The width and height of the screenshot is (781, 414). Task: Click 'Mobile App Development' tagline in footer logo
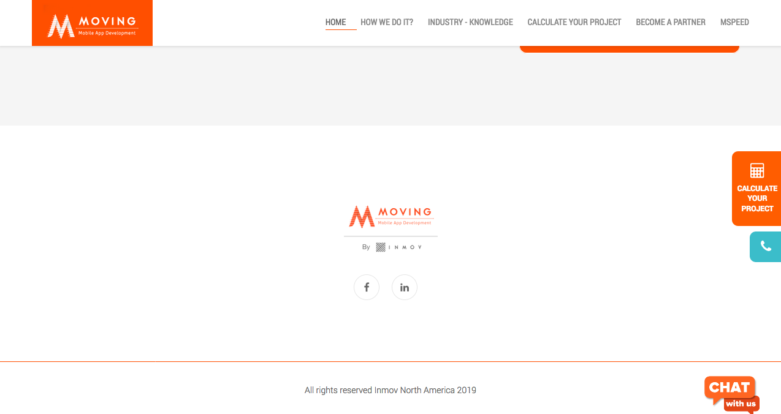[405, 223]
